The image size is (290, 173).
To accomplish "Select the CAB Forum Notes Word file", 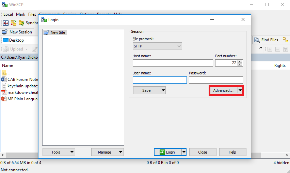I will [x=20, y=80].
